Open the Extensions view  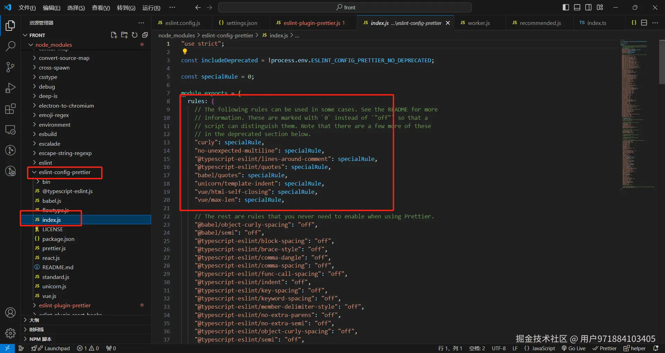[10, 109]
